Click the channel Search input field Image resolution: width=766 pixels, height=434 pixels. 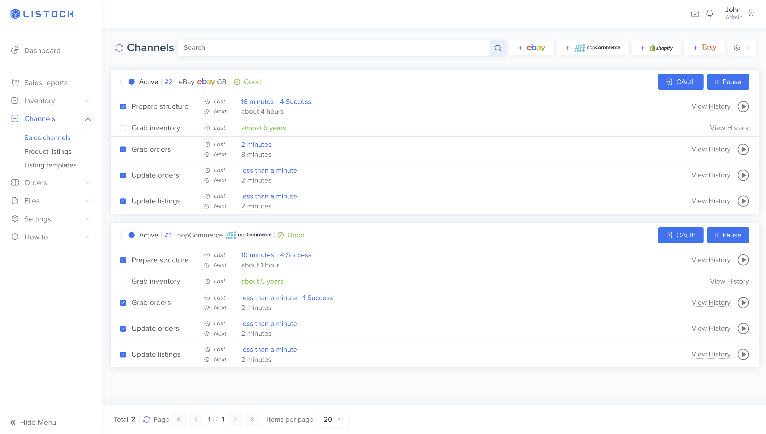[x=333, y=48]
